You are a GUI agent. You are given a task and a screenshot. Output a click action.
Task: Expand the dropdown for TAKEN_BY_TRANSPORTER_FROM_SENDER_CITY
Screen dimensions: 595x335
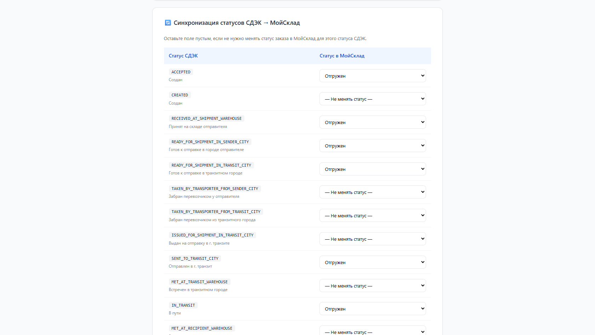373,192
